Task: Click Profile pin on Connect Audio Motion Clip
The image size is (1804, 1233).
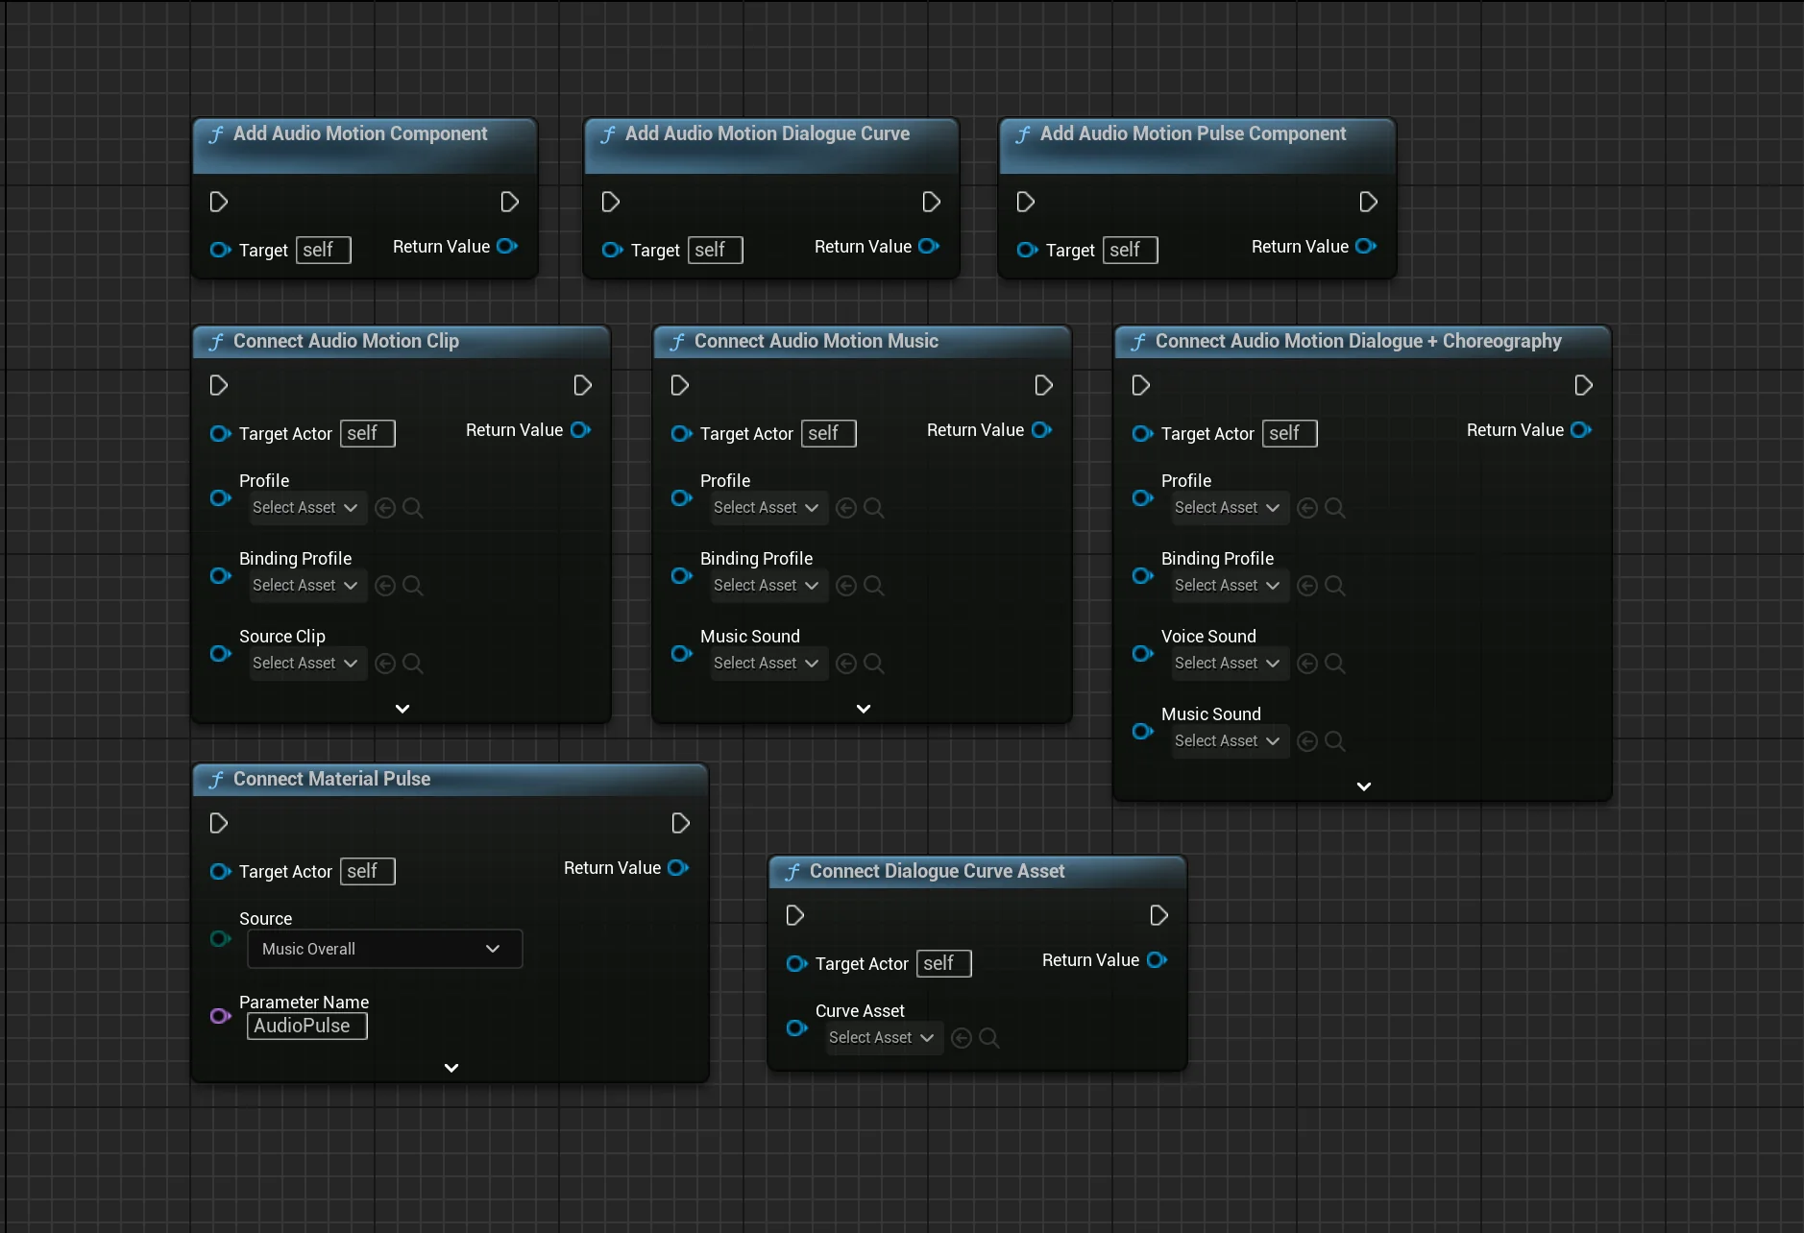Action: (x=220, y=497)
